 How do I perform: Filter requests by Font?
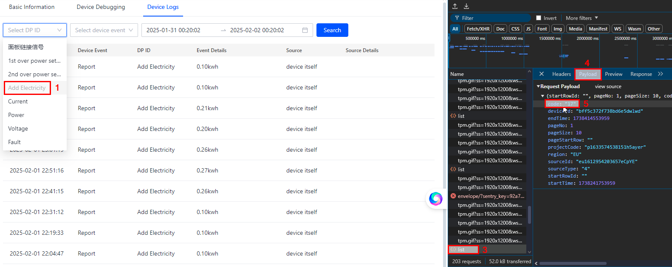point(542,29)
